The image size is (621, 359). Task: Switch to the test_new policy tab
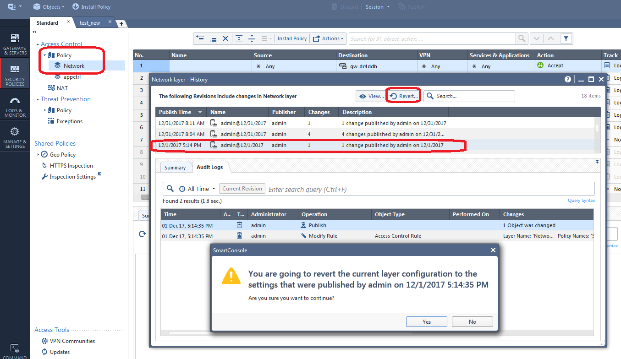coord(90,23)
